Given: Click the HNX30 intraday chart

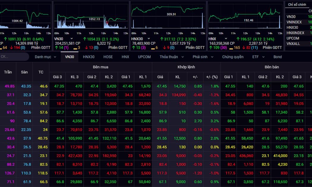Looking at the screenshot, I should click(168, 18).
